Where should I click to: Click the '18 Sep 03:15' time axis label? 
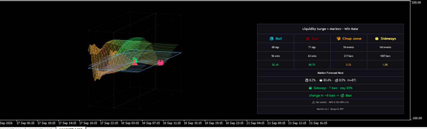pos(130,123)
